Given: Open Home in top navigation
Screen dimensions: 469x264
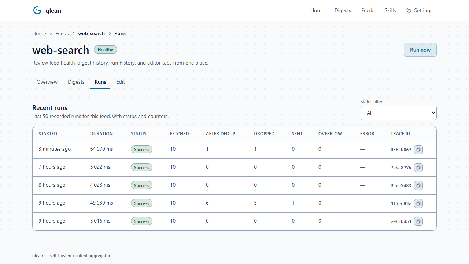Looking at the screenshot, I should point(317,10).
